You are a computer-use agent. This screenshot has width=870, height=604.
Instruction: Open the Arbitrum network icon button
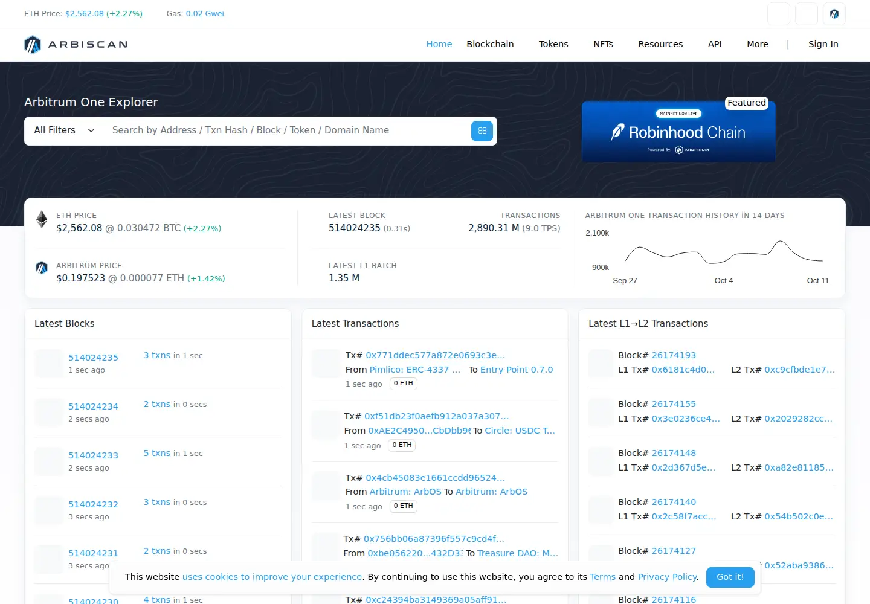coord(834,14)
